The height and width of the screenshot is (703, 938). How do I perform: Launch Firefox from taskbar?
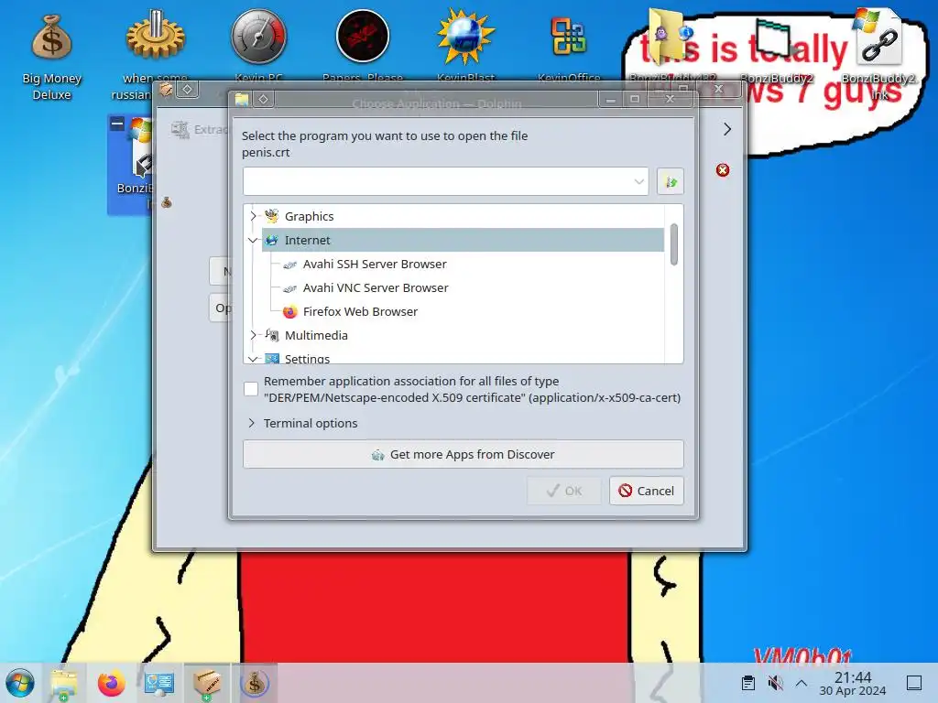click(111, 683)
